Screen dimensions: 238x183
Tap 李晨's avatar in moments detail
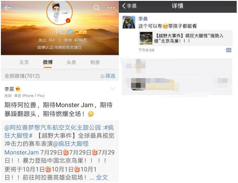(x=129, y=22)
